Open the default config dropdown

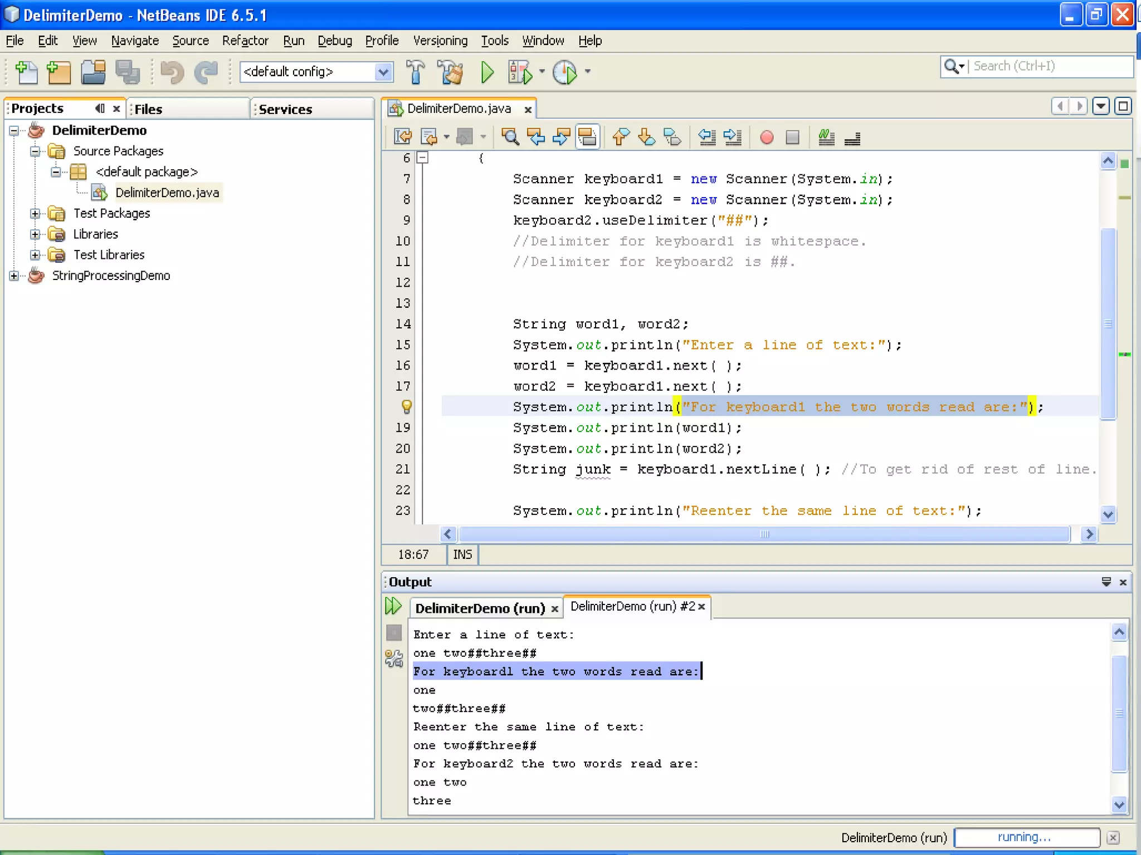click(383, 72)
